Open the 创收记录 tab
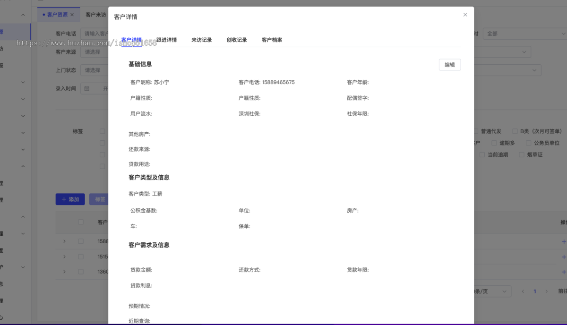 click(236, 40)
